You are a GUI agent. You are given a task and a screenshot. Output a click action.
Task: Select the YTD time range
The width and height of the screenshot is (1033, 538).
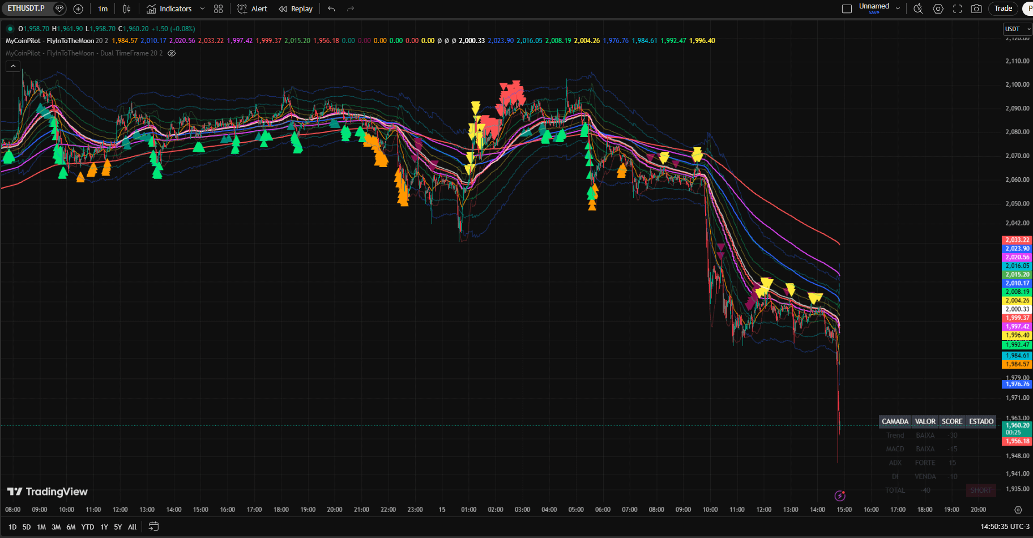(87, 527)
